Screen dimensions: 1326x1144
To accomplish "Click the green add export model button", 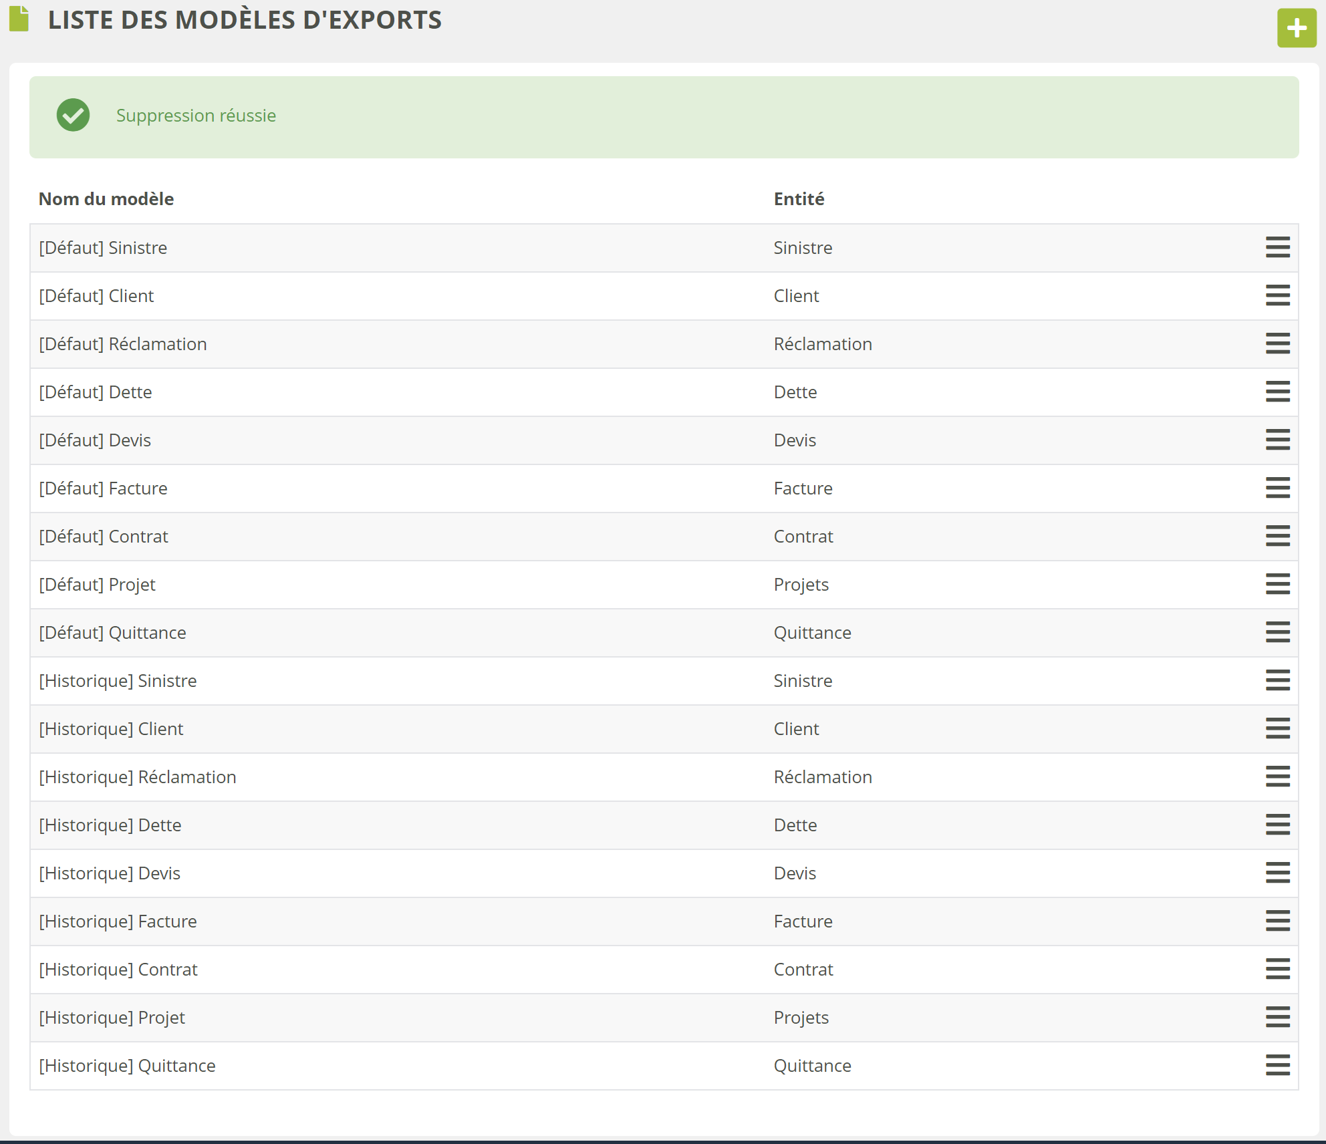I will click(x=1297, y=28).
